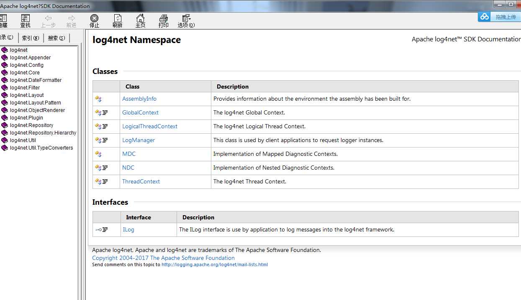Select log4net.Repository tree entry
The image size is (521, 300).
[32, 125]
